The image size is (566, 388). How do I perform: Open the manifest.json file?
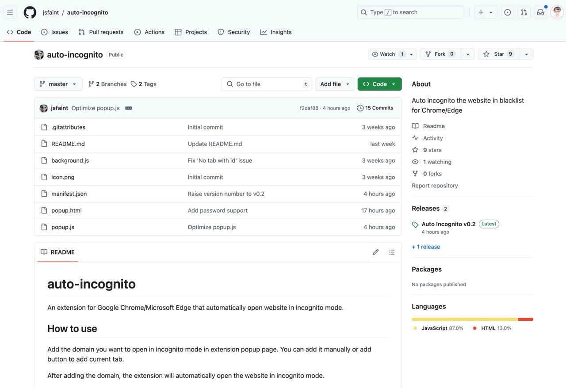click(69, 194)
